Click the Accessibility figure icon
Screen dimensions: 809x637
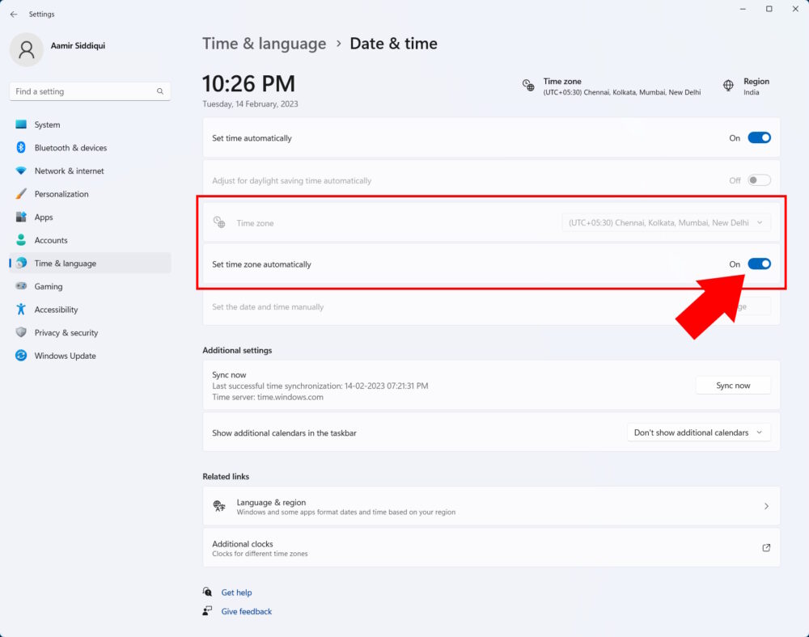[x=21, y=310]
